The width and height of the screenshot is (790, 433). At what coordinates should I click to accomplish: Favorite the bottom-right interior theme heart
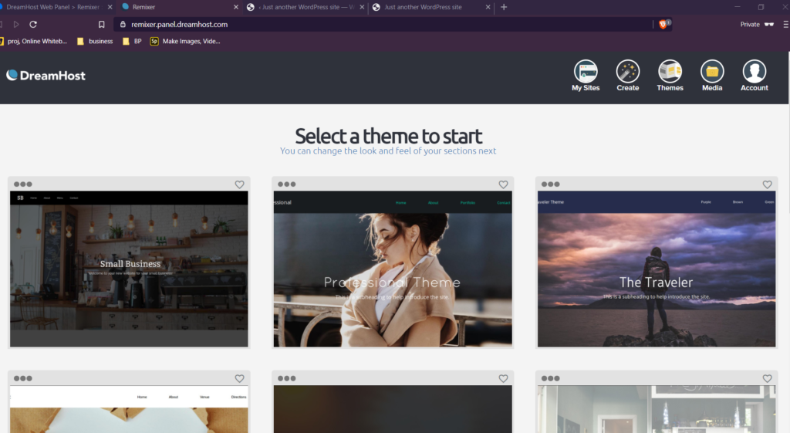pos(767,378)
